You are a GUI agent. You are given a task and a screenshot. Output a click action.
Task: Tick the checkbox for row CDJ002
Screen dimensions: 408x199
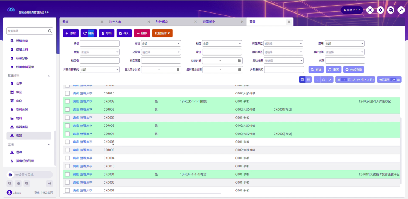(x=67, y=110)
